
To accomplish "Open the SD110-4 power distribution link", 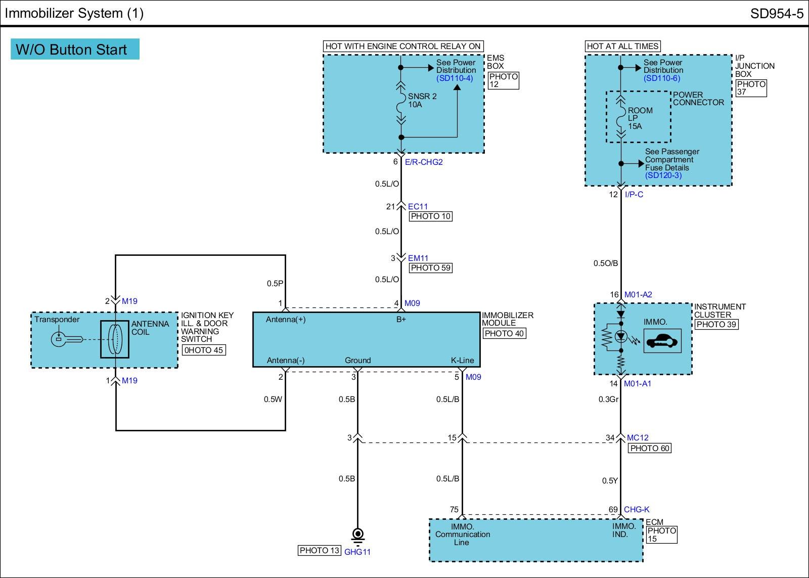I will [x=455, y=78].
